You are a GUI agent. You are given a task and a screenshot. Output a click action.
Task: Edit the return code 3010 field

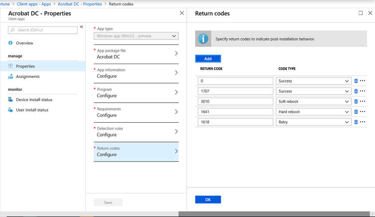pos(235,102)
